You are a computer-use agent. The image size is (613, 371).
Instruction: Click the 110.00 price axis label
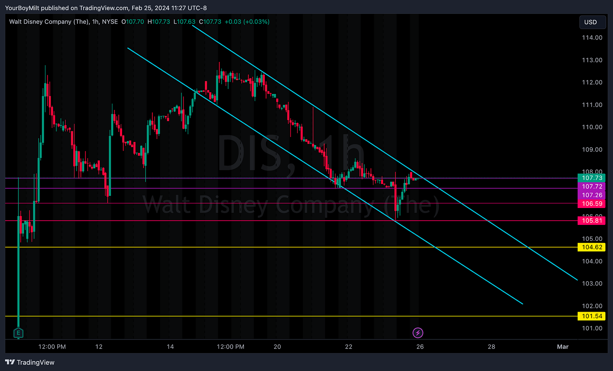[x=592, y=127]
